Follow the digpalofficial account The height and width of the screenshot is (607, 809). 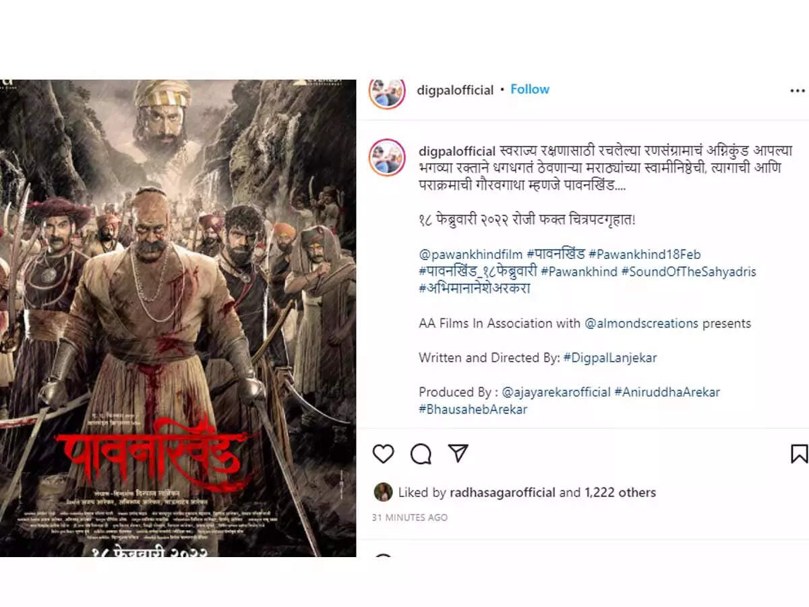click(529, 89)
